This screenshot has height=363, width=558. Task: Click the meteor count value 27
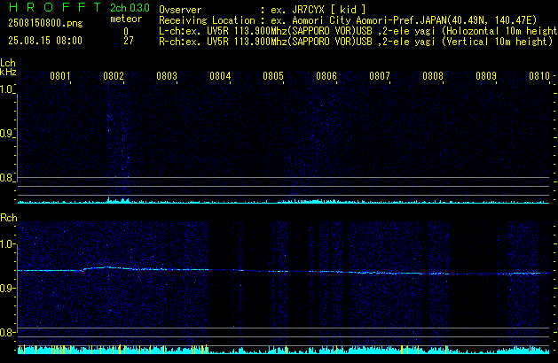(129, 41)
